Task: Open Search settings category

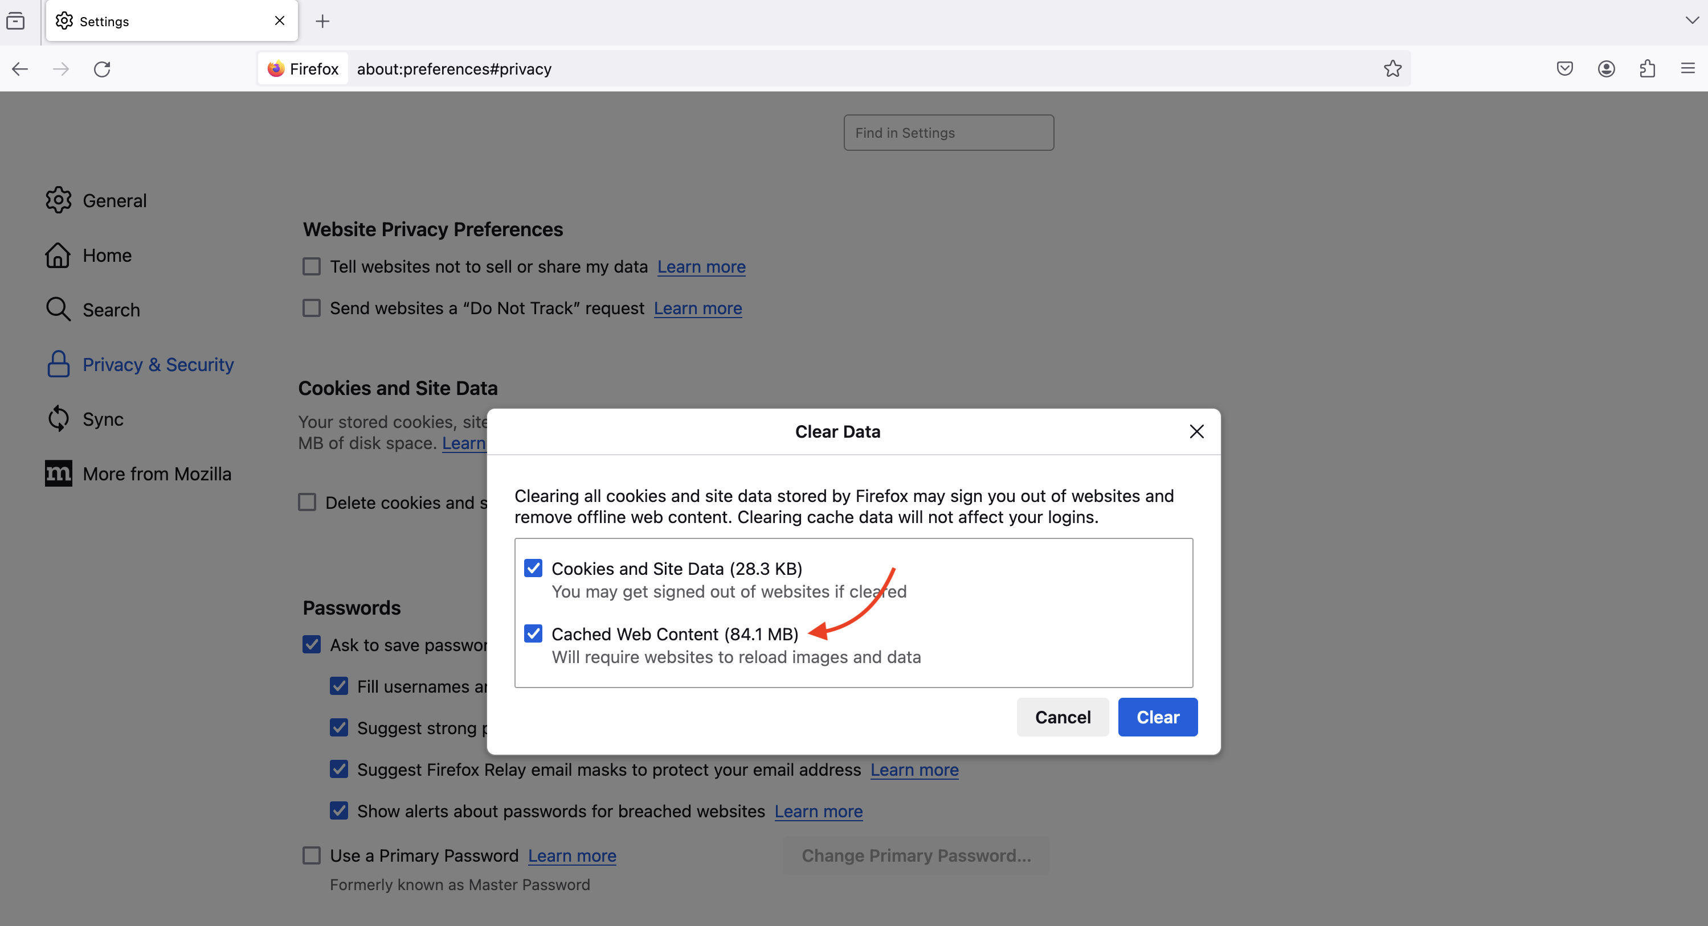Action: click(93, 309)
